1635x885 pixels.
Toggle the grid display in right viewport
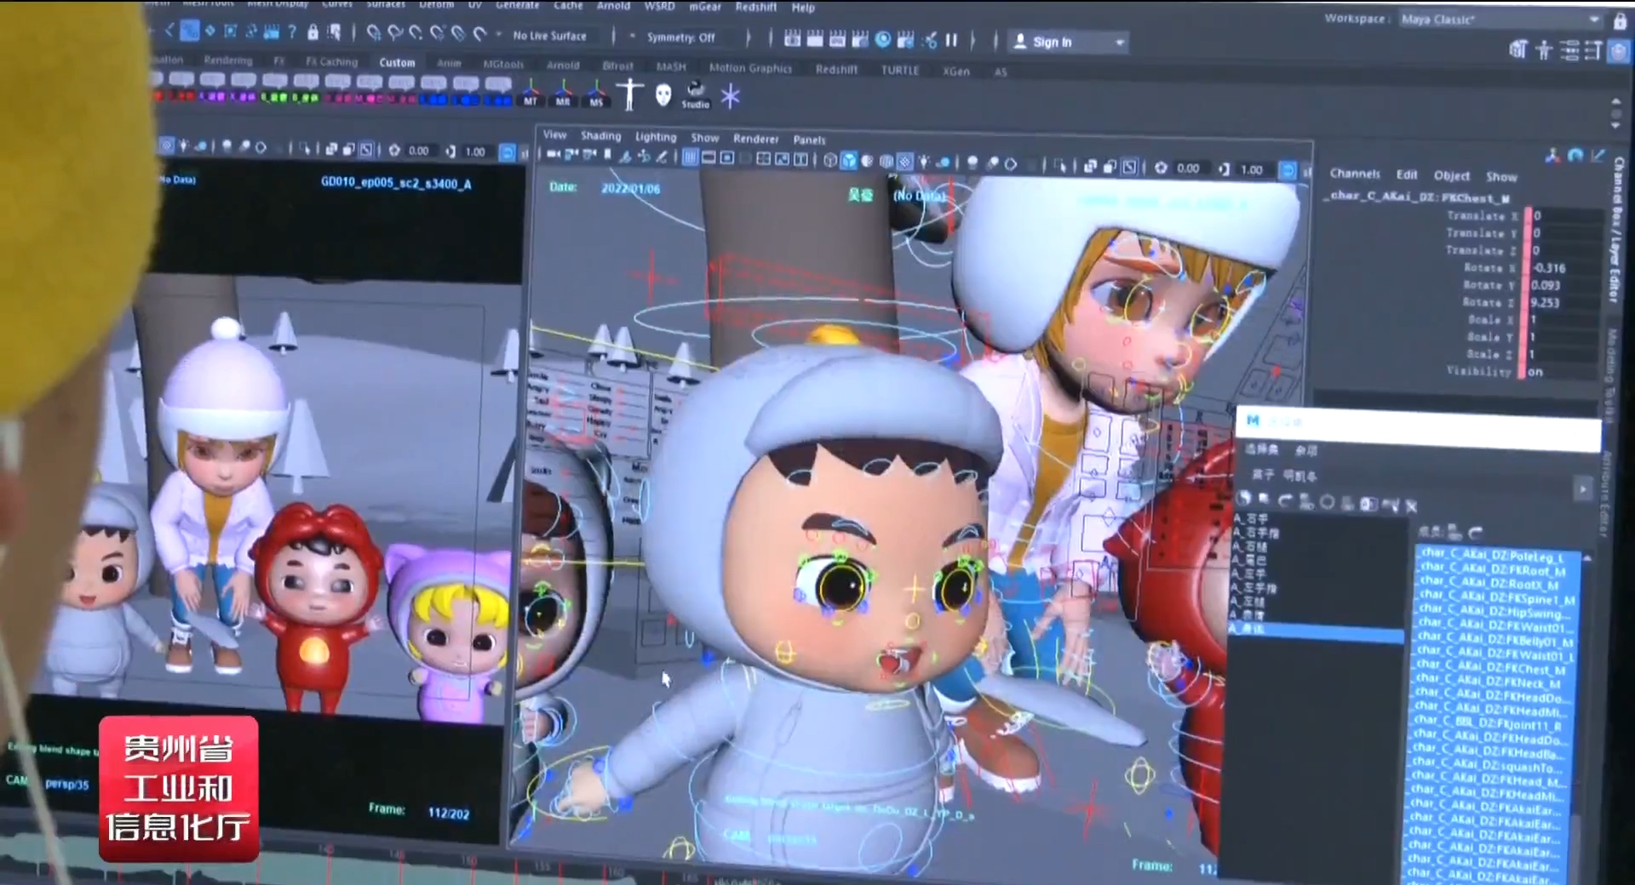click(691, 157)
